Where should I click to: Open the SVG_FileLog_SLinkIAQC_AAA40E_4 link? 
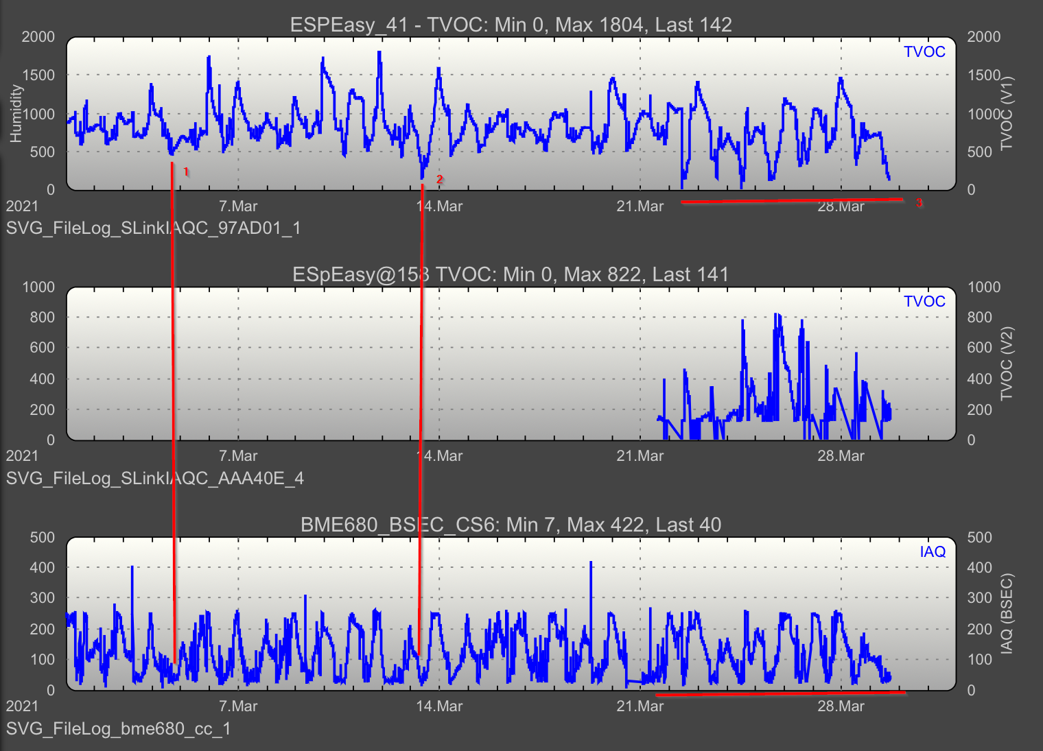point(155,478)
